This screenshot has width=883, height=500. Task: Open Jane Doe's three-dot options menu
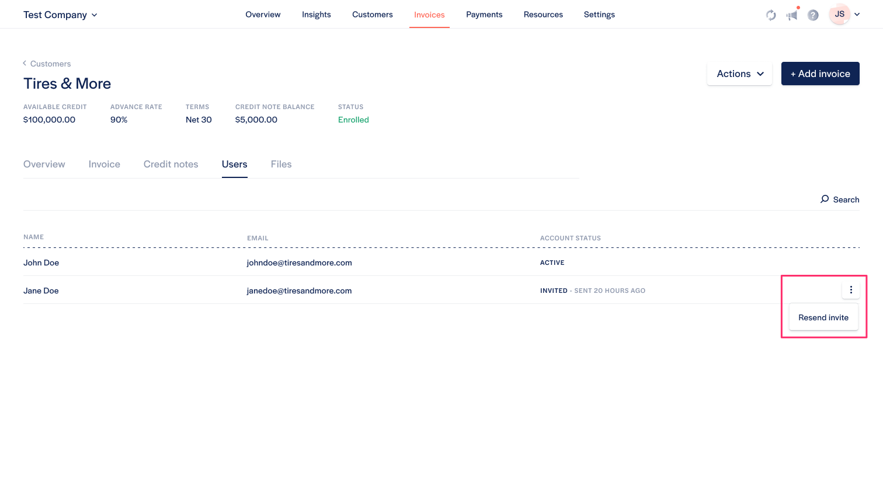point(851,290)
